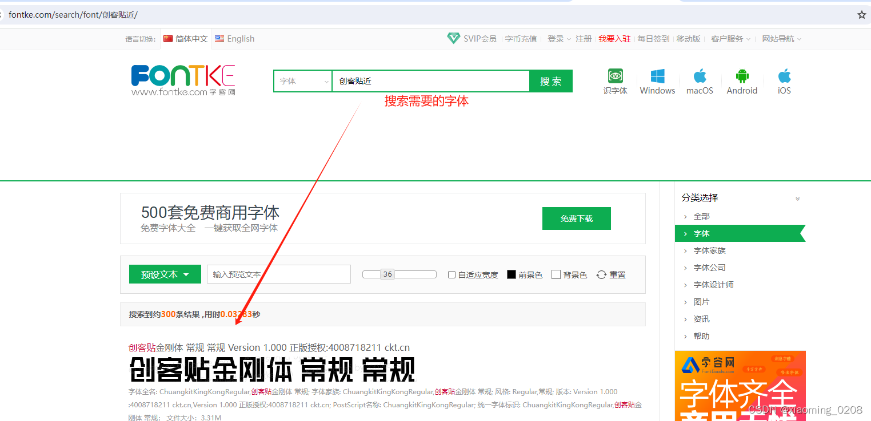Click the green 搜索 button
The height and width of the screenshot is (421, 871).
tap(551, 81)
